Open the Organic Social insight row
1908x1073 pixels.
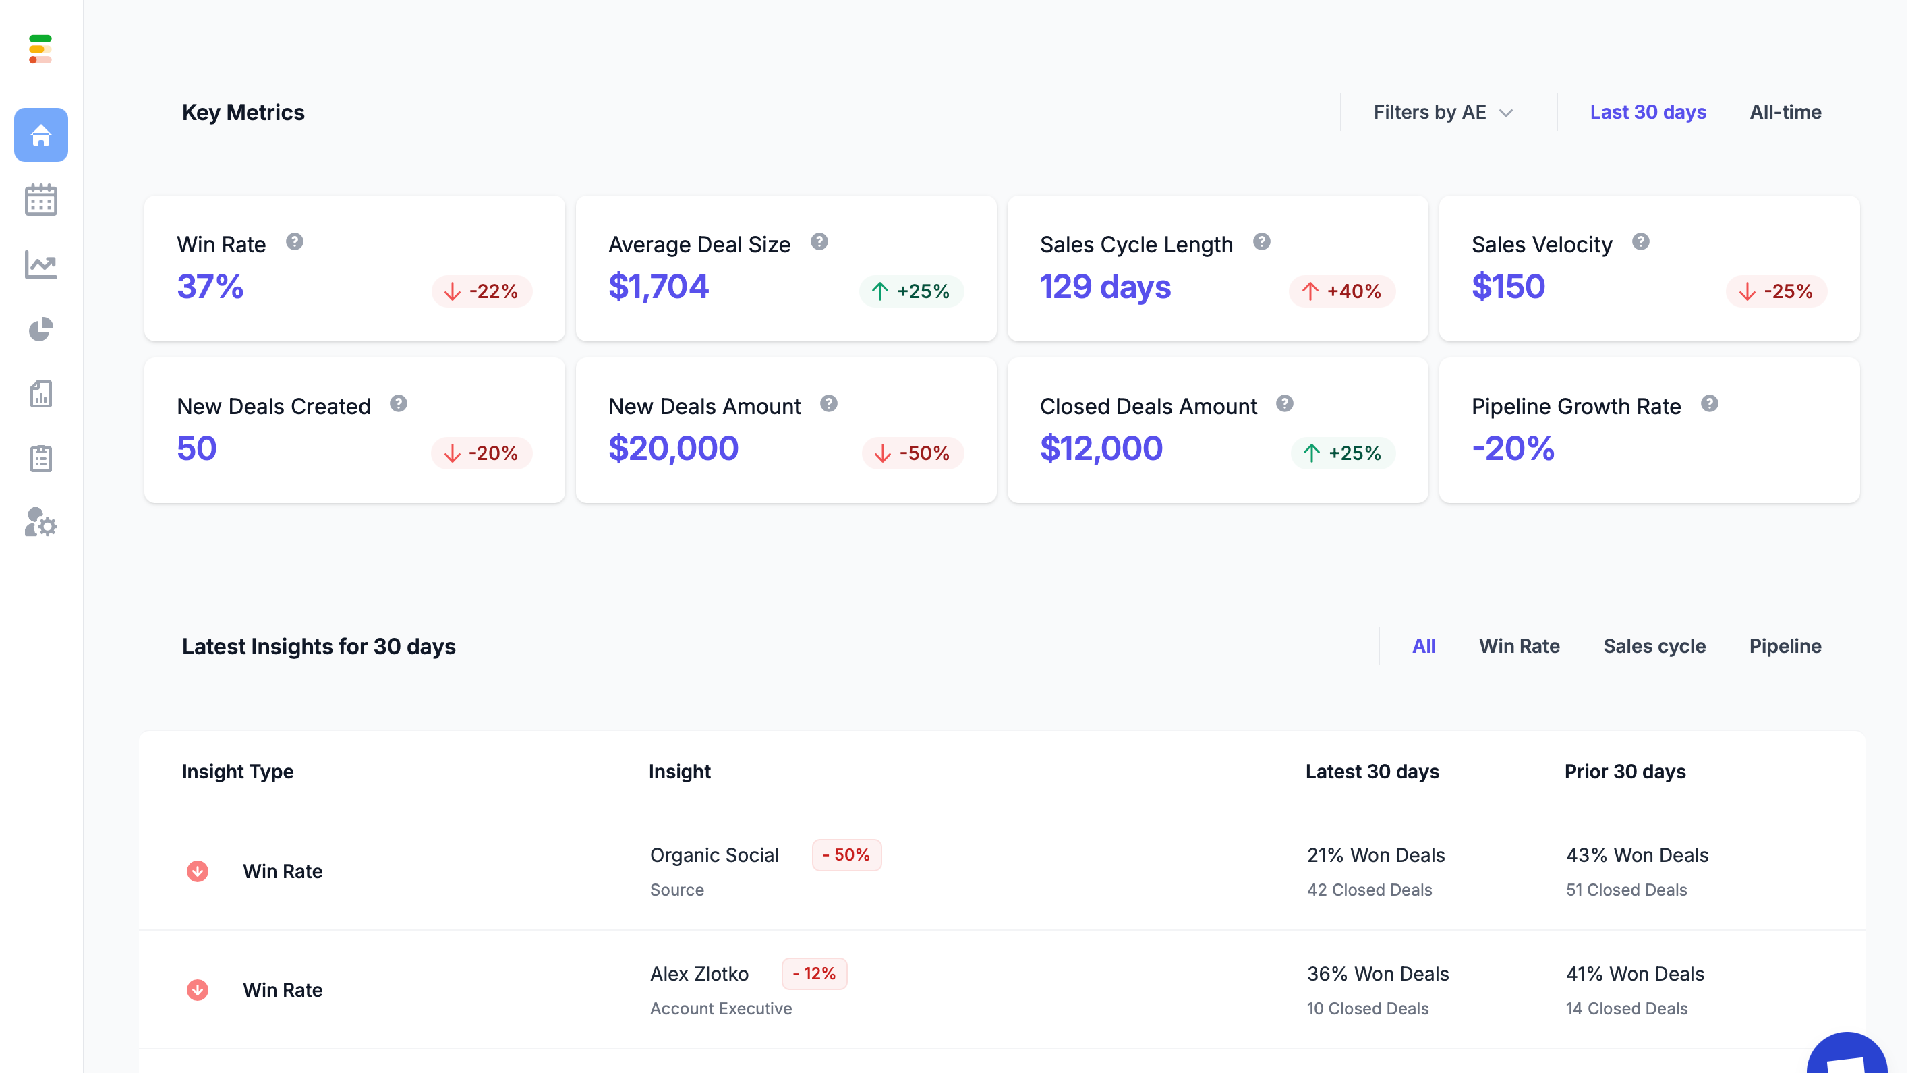(714, 855)
